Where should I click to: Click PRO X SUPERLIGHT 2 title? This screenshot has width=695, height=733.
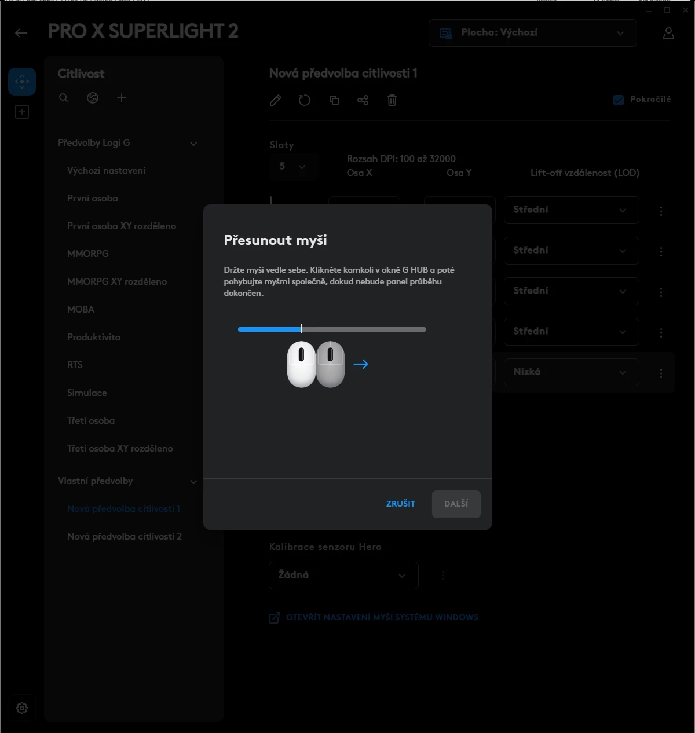pyautogui.click(x=143, y=31)
